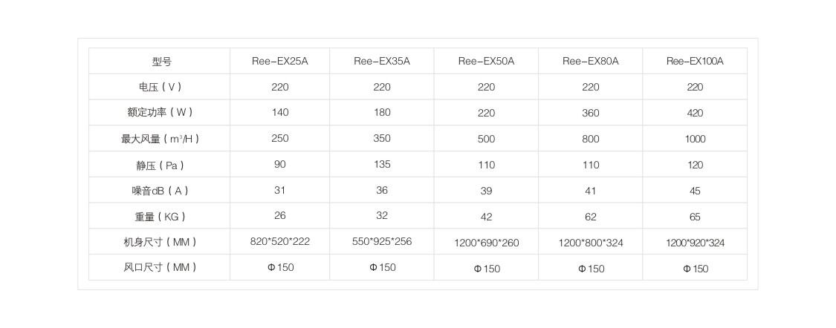Click the Ree-EX50A model name
836x328 pixels.
pos(486,62)
